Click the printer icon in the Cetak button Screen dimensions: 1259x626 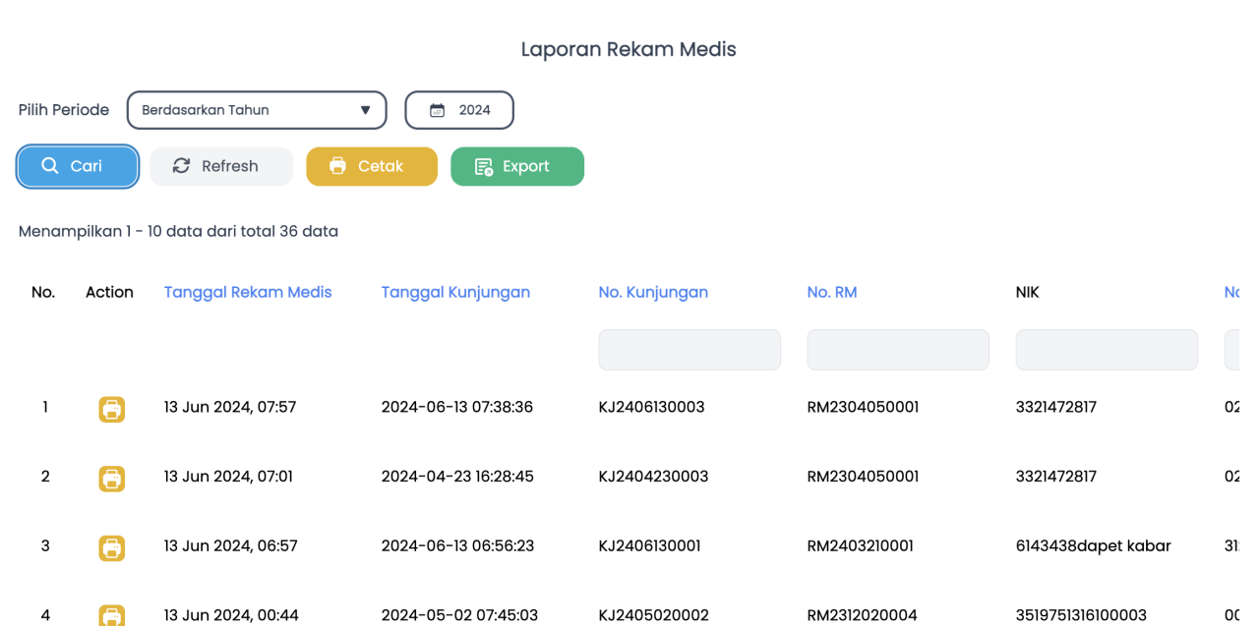[x=337, y=166]
